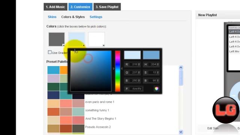
Task: Open the Settings sub-tab
Action: click(96, 17)
